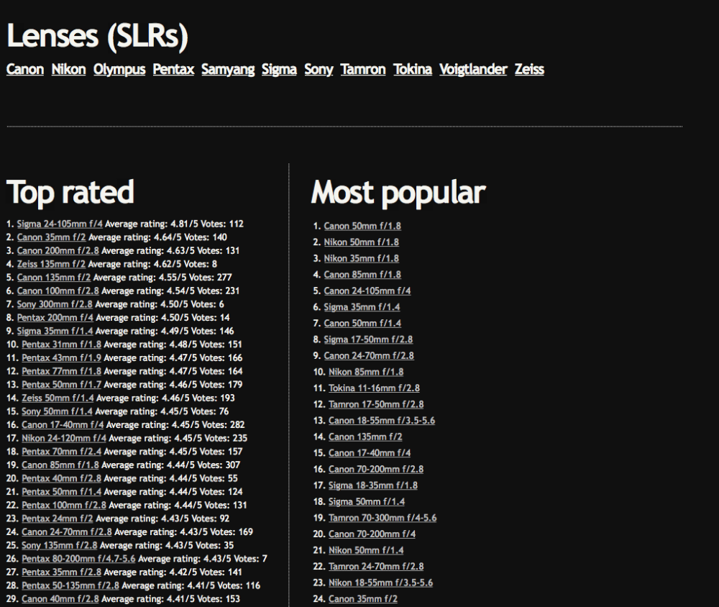Open Tamron 17-50mm f/2.8 lens link
This screenshot has width=719, height=607.
point(376,404)
